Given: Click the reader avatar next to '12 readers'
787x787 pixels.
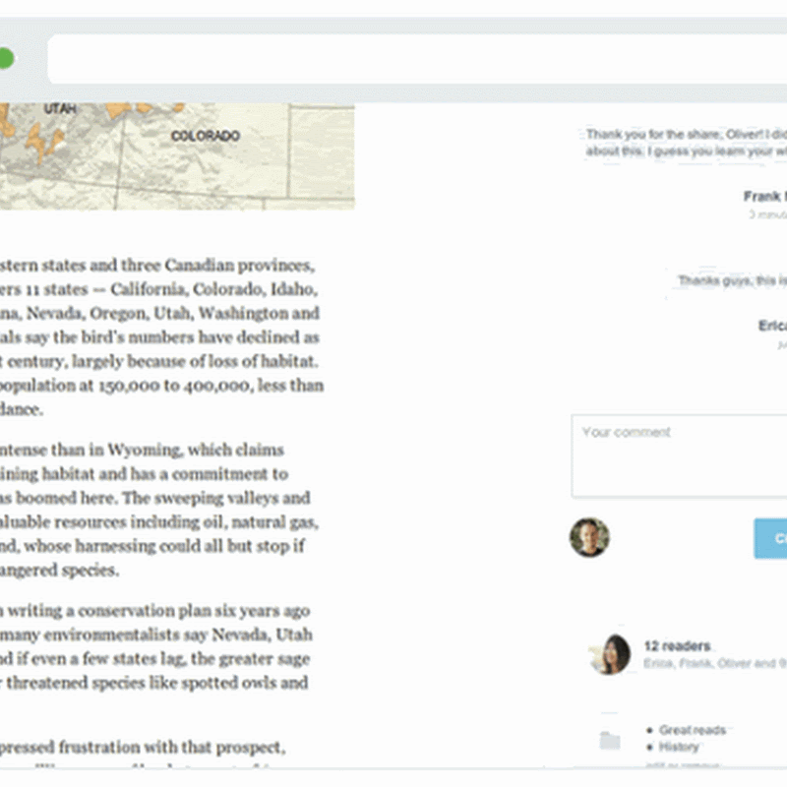Looking at the screenshot, I should click(x=609, y=654).
